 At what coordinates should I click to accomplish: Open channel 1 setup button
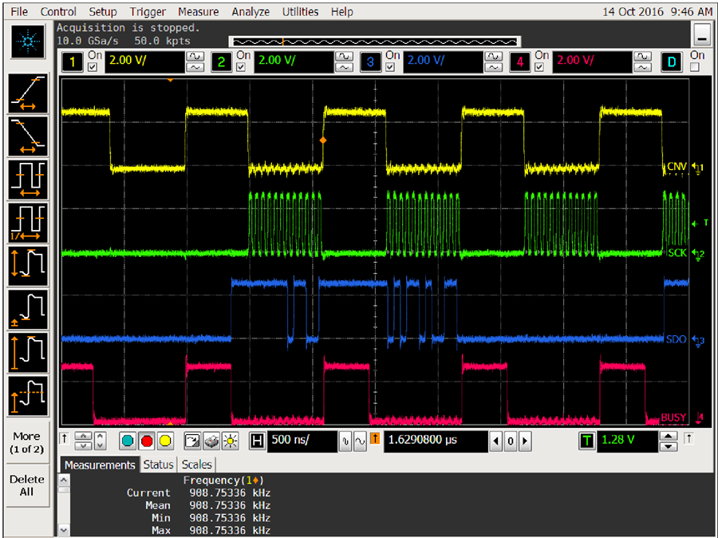coord(73,62)
